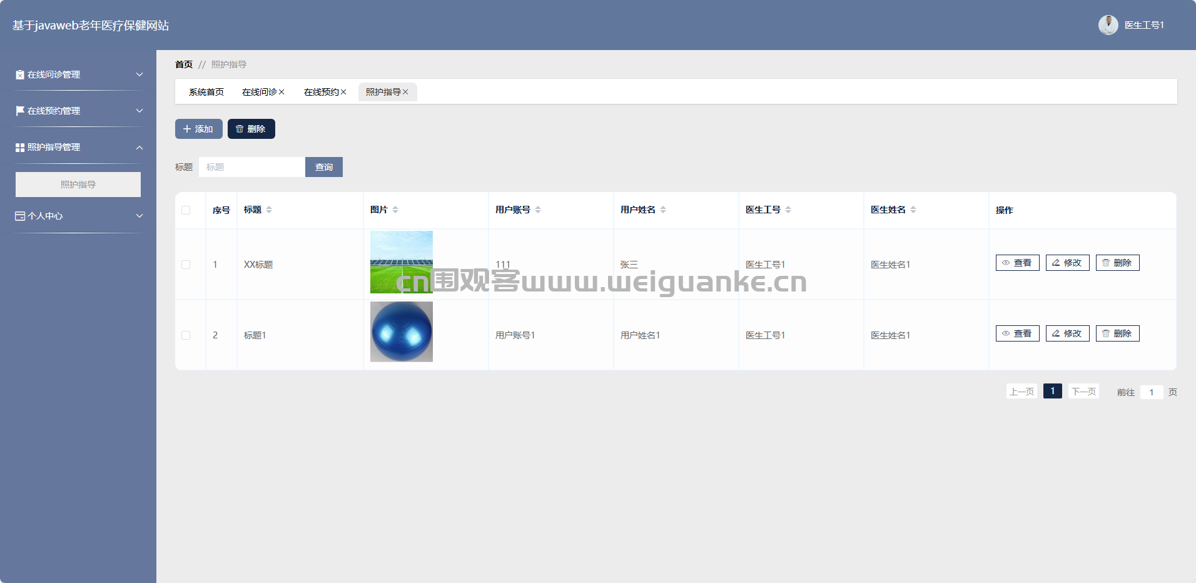
Task: Tick the checkbox for row XX标题
Action: (186, 265)
